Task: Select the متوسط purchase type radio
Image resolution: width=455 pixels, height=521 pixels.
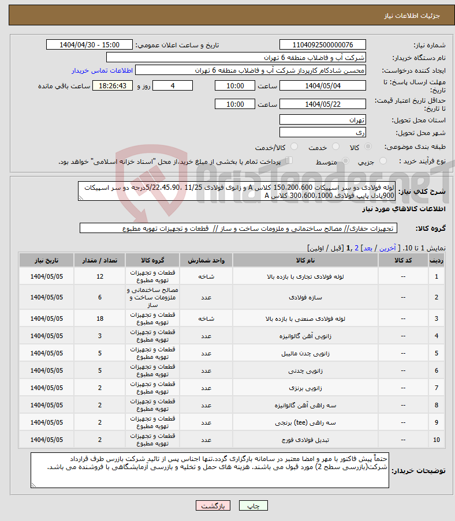Action: 345,161
